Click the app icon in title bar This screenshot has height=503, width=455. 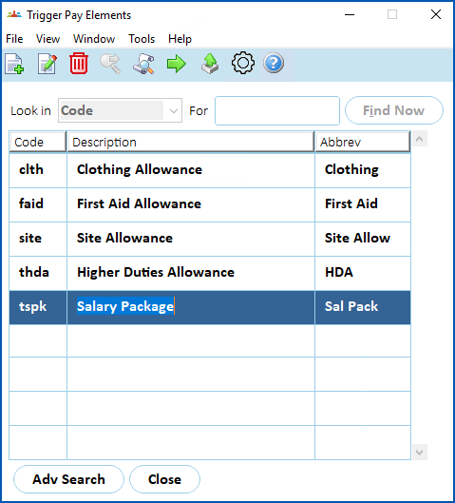click(x=14, y=15)
